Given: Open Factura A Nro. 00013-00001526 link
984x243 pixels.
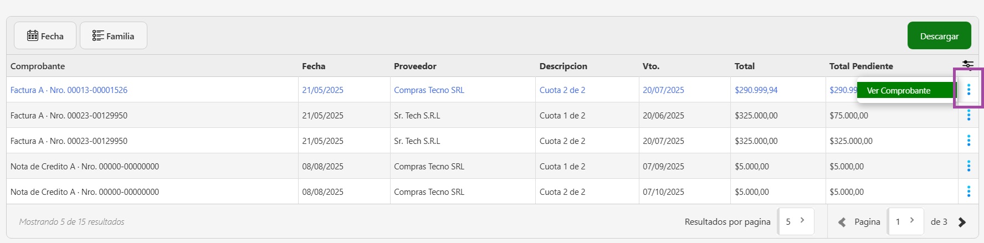Looking at the screenshot, I should 69,90.
